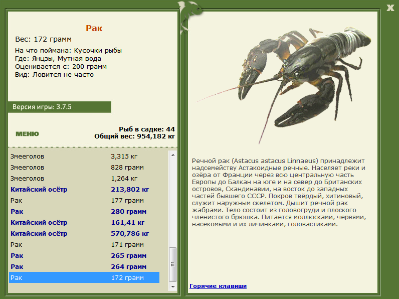
Task: Click the Общий вес: 954,182 кг text
Action: pyautogui.click(x=135, y=136)
